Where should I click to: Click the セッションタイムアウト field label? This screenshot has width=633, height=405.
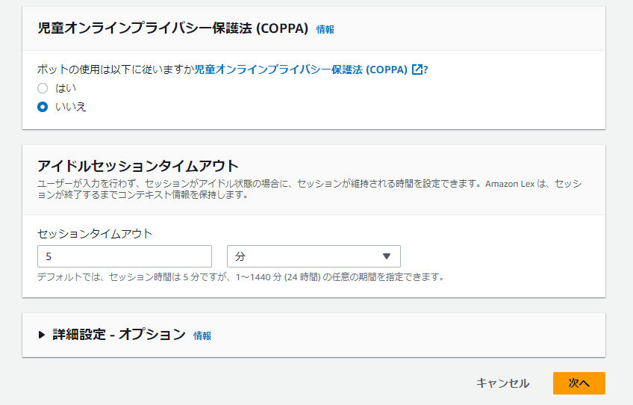(95, 234)
